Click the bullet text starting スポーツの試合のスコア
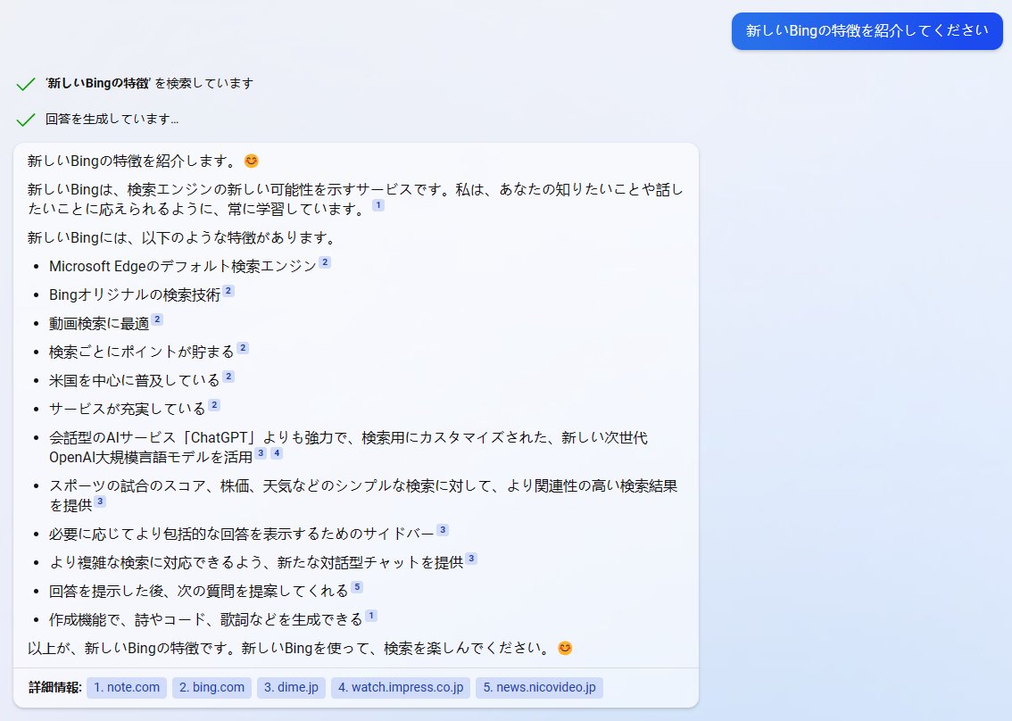 [x=363, y=495]
